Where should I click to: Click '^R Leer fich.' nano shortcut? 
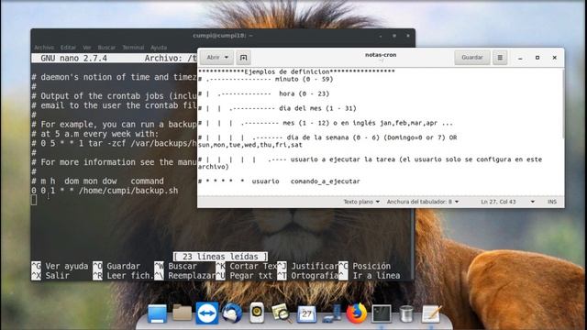click(123, 276)
